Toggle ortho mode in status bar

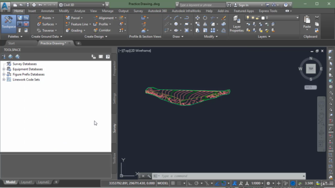click(x=190, y=183)
